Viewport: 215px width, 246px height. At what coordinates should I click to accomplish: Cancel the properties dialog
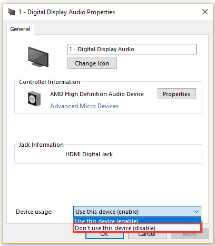[x=147, y=235]
